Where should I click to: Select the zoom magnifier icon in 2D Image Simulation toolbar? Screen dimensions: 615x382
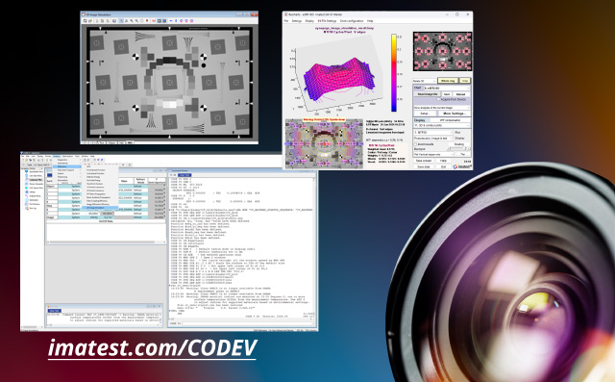[x=121, y=21]
